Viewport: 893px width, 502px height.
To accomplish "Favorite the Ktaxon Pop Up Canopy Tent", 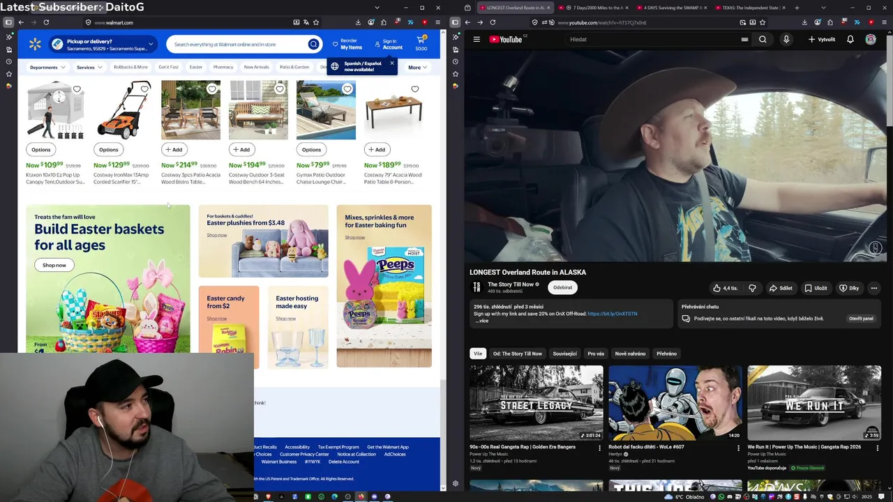I will pyautogui.click(x=77, y=89).
